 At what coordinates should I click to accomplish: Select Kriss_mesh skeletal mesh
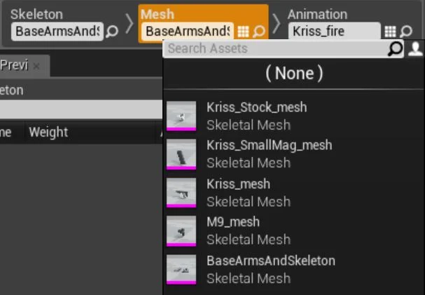(x=294, y=193)
